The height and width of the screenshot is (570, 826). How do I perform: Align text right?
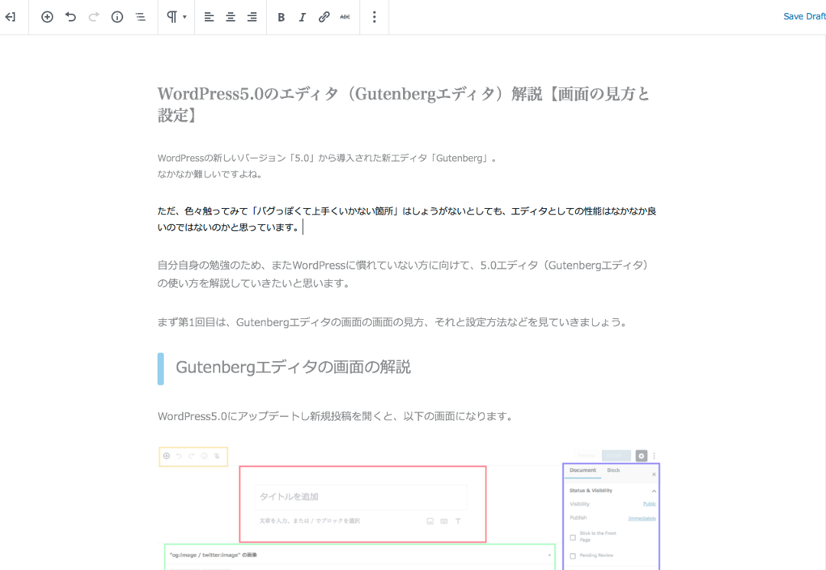coord(252,17)
